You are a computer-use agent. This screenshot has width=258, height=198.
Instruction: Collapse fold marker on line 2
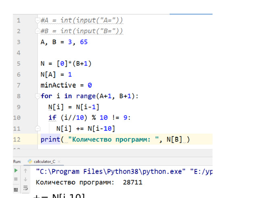[x=37, y=31]
